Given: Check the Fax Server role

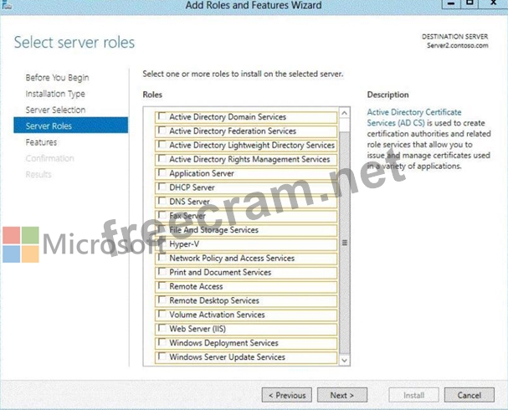Looking at the screenshot, I should (162, 215).
